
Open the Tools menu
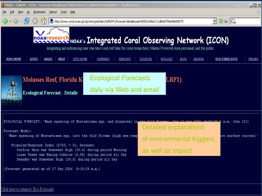[64, 12]
